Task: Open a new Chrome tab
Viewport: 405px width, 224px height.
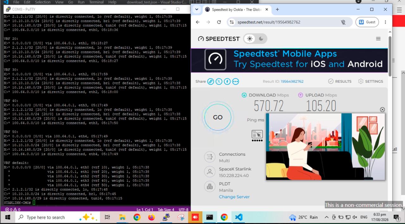Action: [x=277, y=9]
